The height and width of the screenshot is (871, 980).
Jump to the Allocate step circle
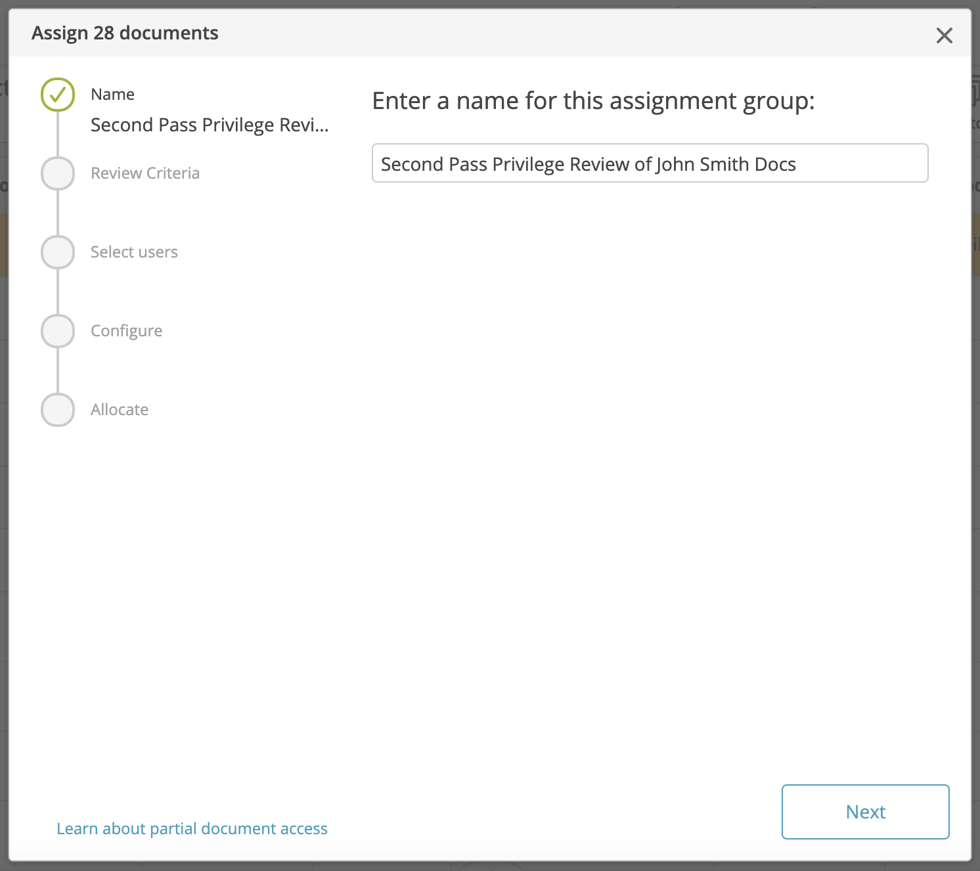coord(57,410)
